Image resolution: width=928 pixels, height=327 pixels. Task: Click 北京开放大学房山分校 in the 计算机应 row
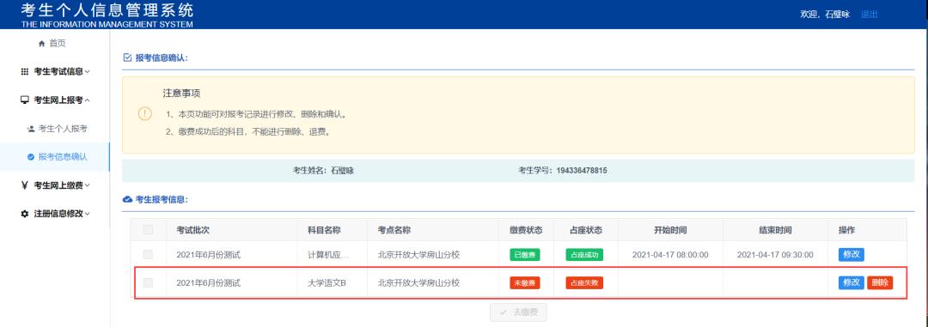[x=418, y=255]
